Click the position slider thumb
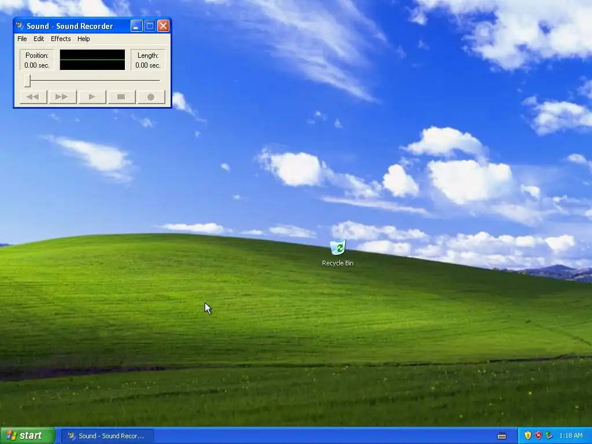The width and height of the screenshot is (592, 444). click(28, 80)
